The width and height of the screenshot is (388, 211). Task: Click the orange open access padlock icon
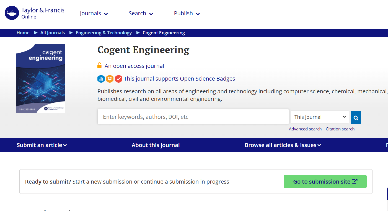click(x=99, y=66)
